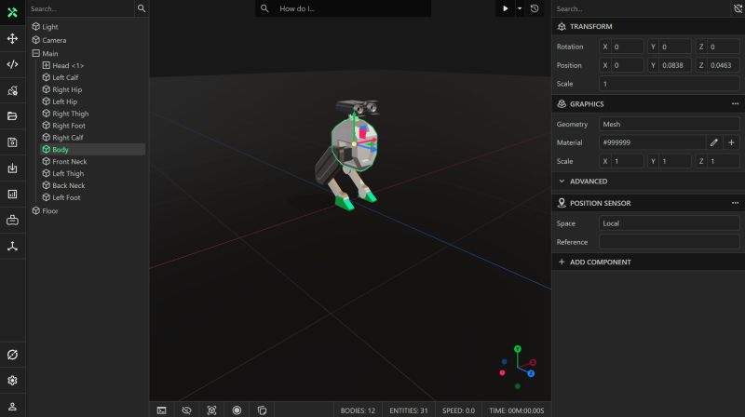Open the user account icon

(12, 407)
